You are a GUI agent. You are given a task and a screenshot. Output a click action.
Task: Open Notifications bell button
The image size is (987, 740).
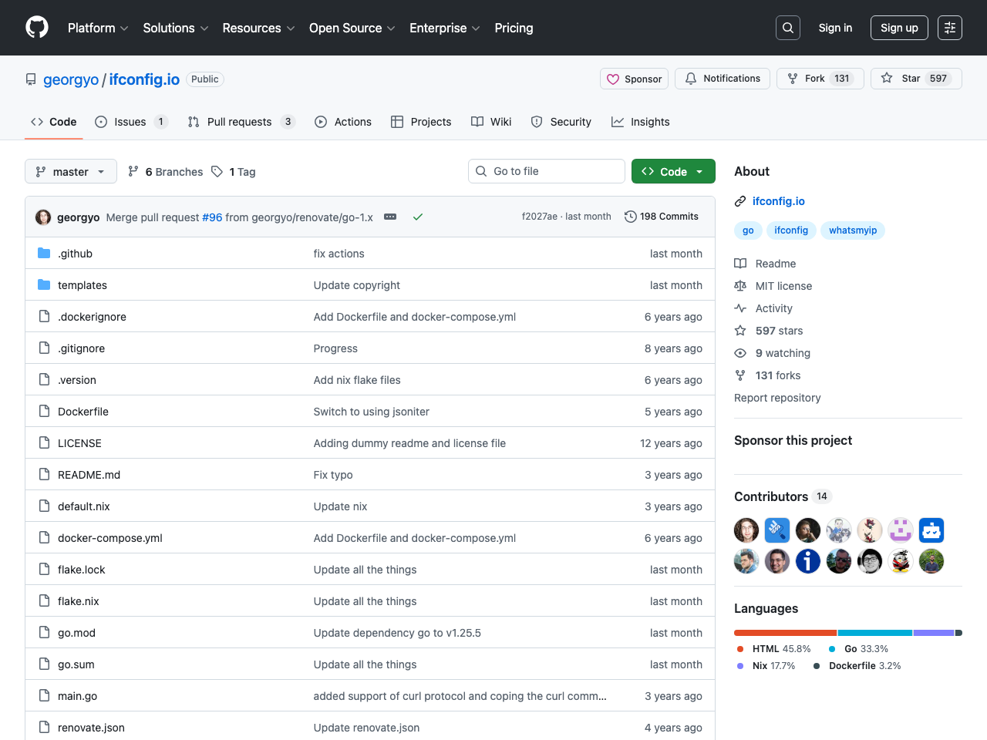pos(722,79)
